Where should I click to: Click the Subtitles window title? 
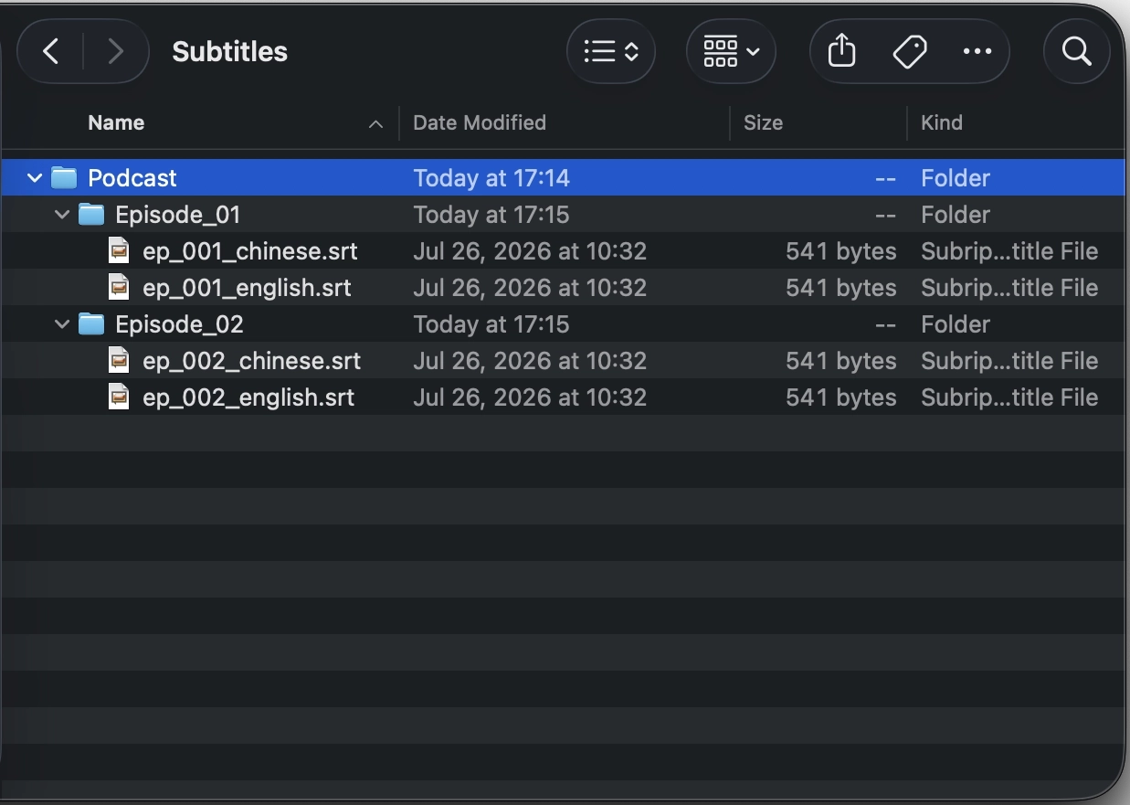[230, 52]
